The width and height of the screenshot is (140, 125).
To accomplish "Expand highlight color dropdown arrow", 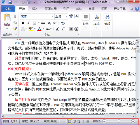I will 35,29.
